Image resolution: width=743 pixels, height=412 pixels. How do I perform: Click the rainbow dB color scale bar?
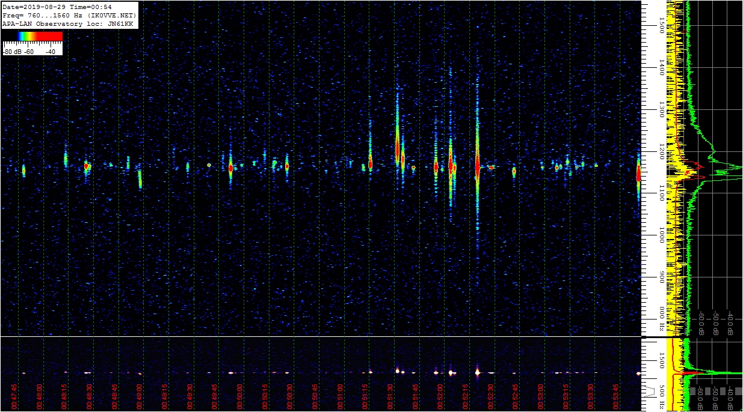point(32,36)
